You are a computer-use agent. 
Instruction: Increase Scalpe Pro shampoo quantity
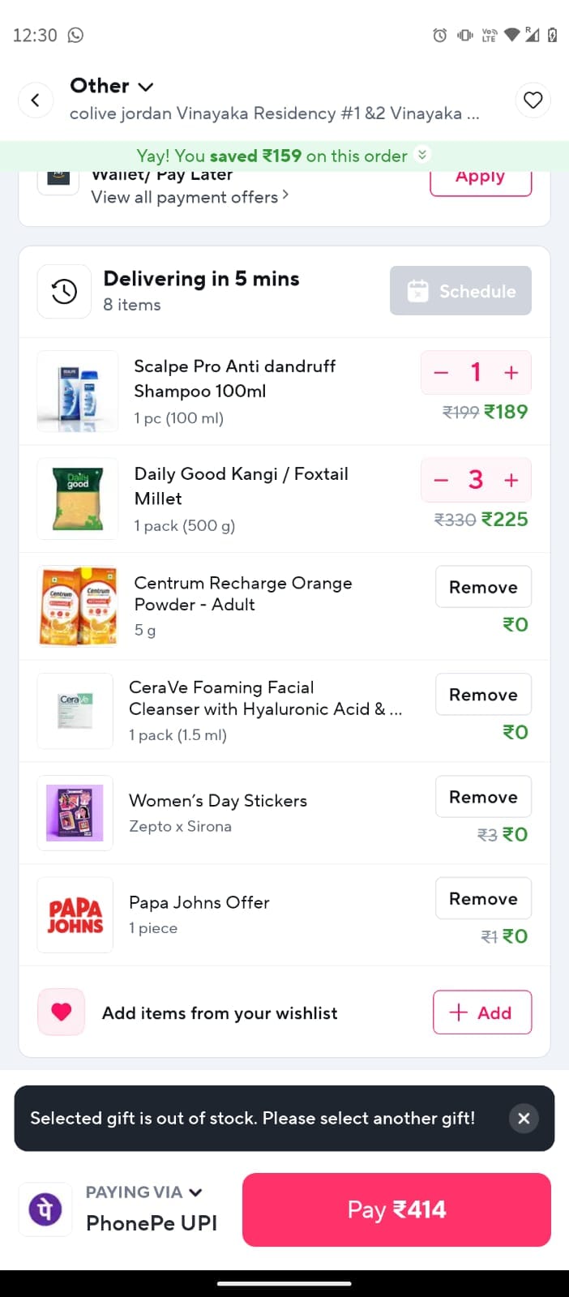click(511, 373)
